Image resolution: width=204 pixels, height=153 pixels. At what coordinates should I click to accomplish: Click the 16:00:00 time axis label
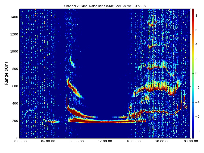click(134, 141)
